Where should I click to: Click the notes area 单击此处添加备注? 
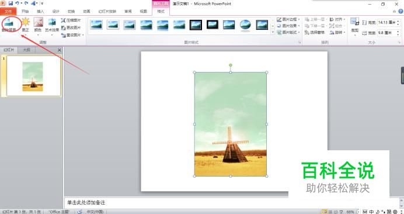86,203
